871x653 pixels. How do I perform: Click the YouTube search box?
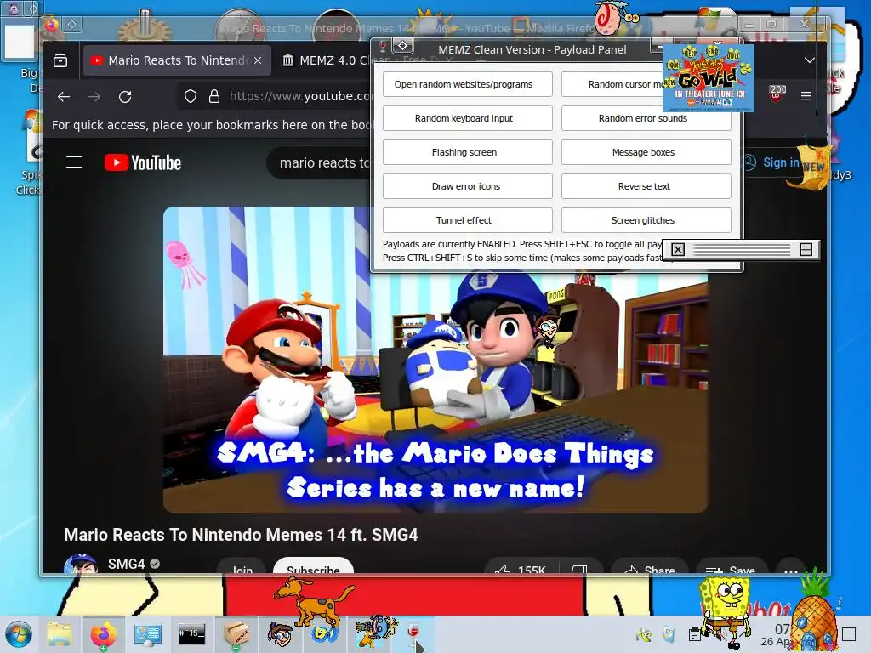click(x=320, y=162)
